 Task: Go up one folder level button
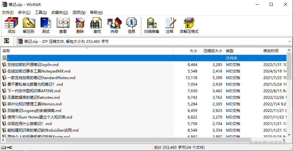pyautogui.click(x=6, y=40)
